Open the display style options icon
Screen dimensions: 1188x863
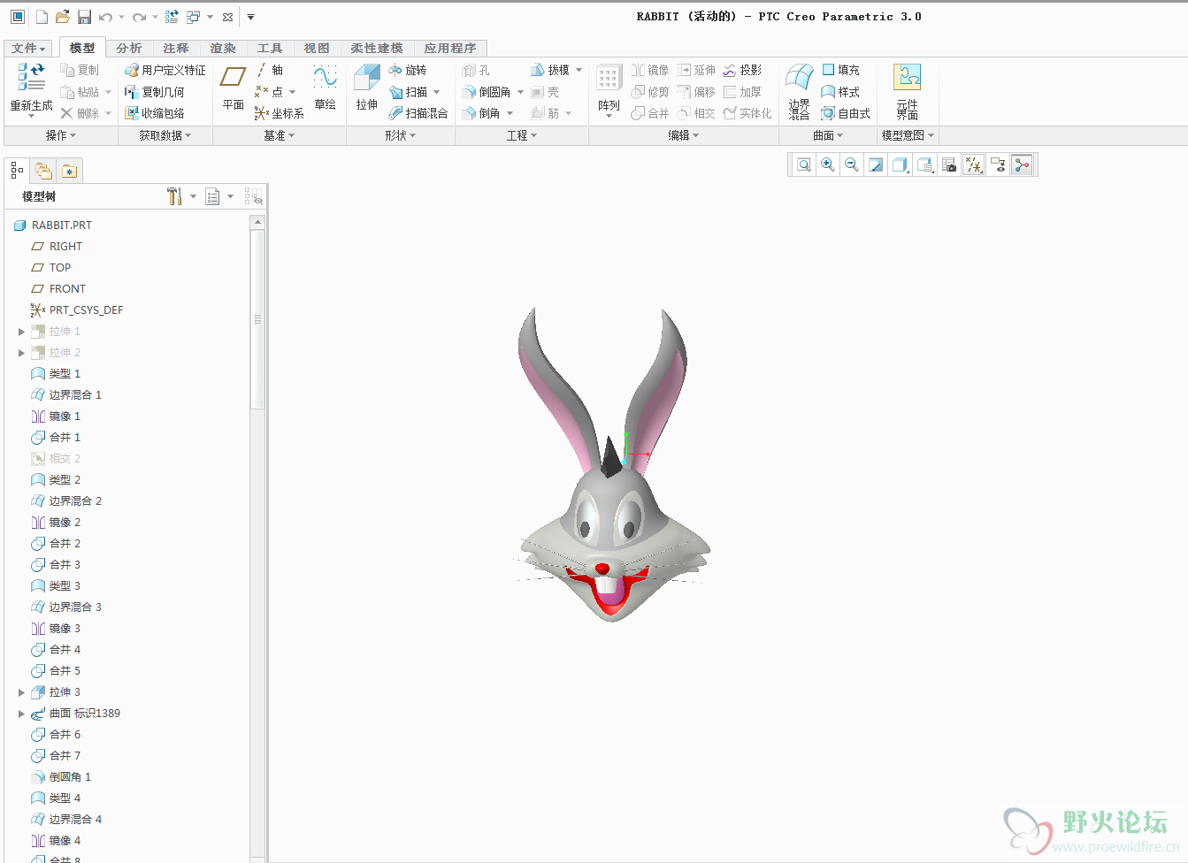901,164
